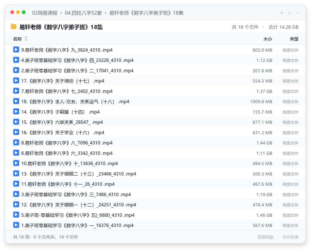Click the video icon for 10.易轩老师 十 file

coord(16,163)
